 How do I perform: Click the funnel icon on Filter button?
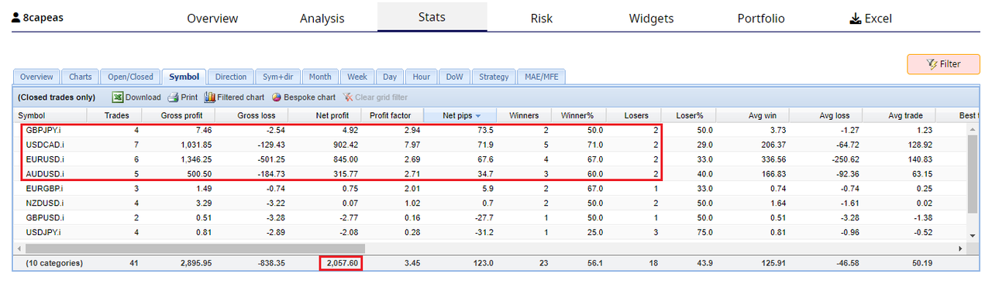(932, 64)
